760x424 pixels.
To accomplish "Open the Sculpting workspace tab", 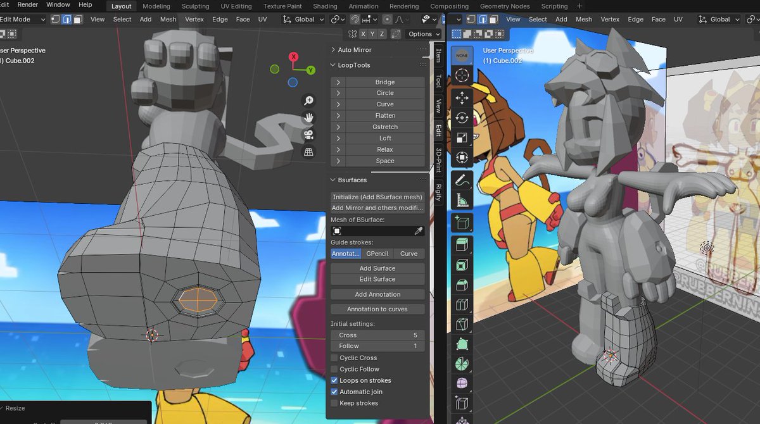I will [x=195, y=6].
